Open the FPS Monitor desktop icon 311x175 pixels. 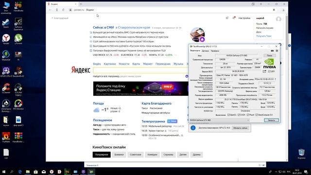18,105
